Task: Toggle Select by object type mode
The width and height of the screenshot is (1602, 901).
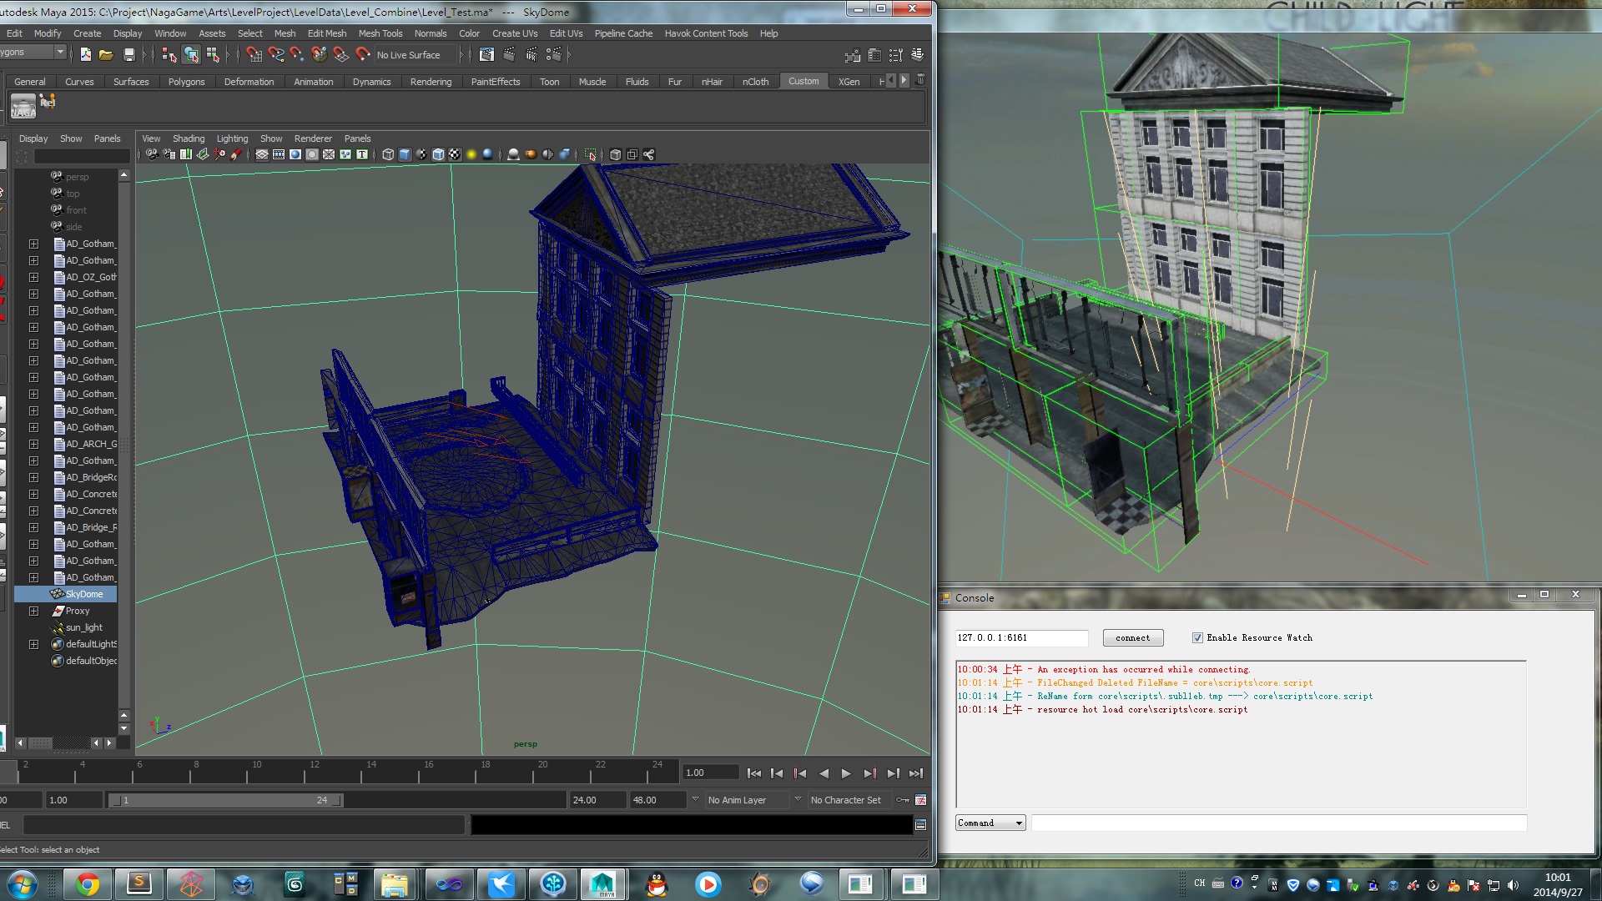Action: click(191, 55)
